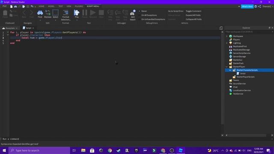Collapse the StarterPlayer tree node
Image resolution: width=274 pixels, height=154 pixels.
coord(227,67)
